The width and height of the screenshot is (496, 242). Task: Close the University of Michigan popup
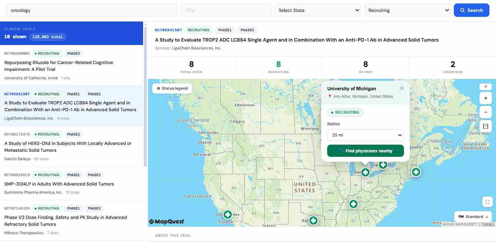pyautogui.click(x=402, y=88)
